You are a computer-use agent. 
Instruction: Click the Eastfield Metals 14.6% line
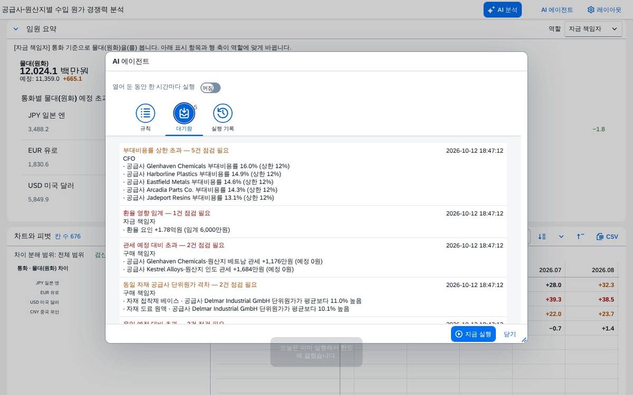198,182
